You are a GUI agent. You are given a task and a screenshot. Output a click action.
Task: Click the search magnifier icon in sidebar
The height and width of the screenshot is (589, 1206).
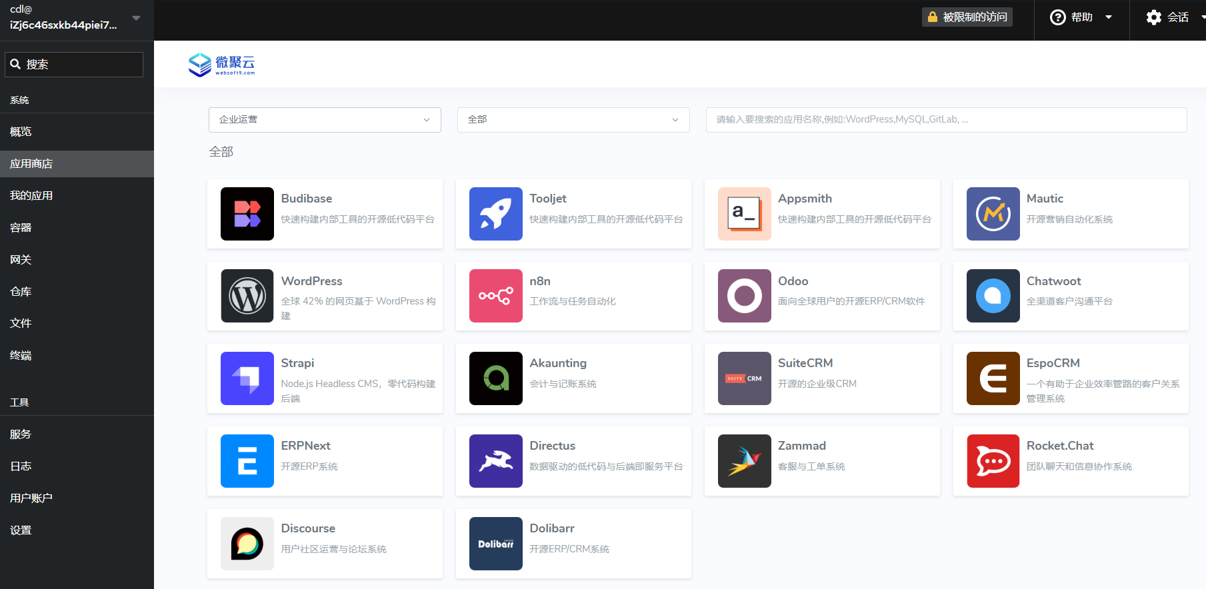[15, 64]
